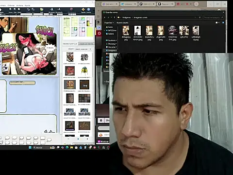This screenshot has height=175, width=233.
Task: Select the white-background figure image file
Action: coord(137,31)
